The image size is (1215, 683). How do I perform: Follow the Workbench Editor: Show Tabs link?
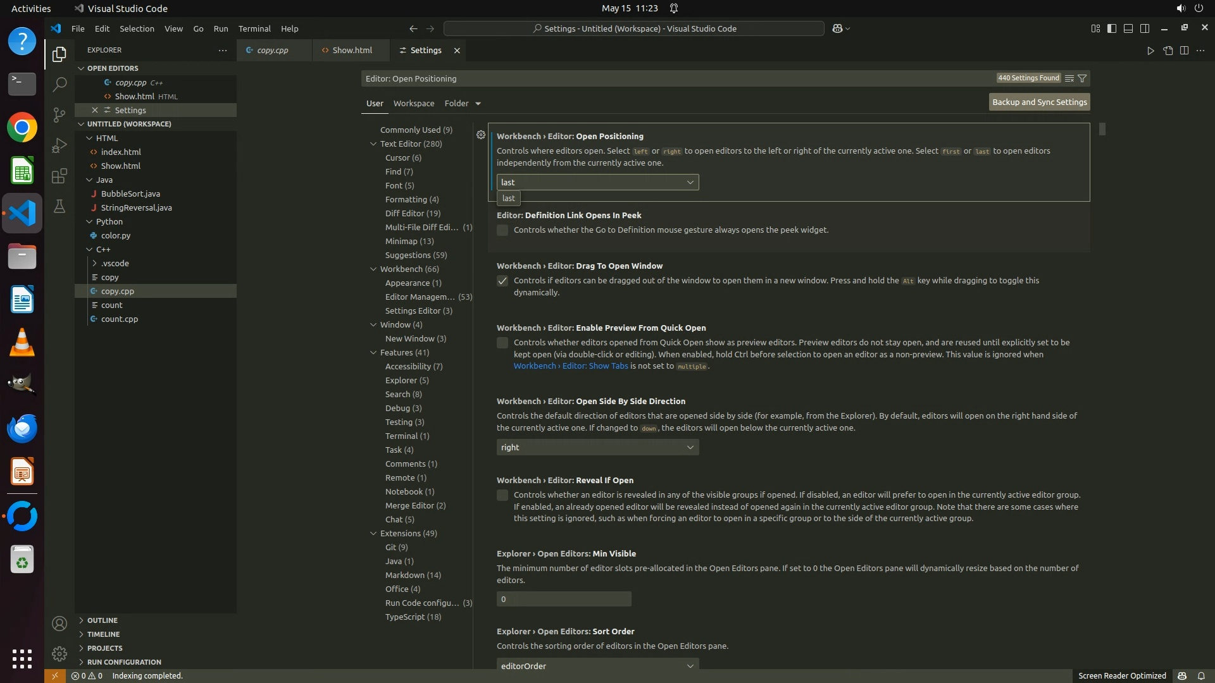570,366
